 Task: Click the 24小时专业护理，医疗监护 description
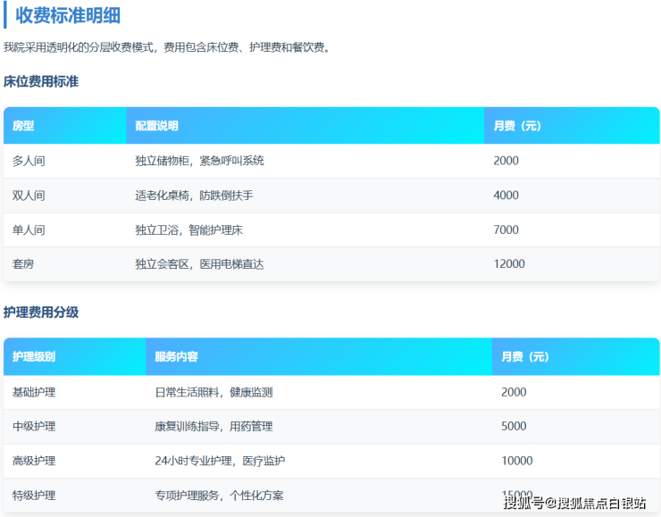(x=220, y=461)
